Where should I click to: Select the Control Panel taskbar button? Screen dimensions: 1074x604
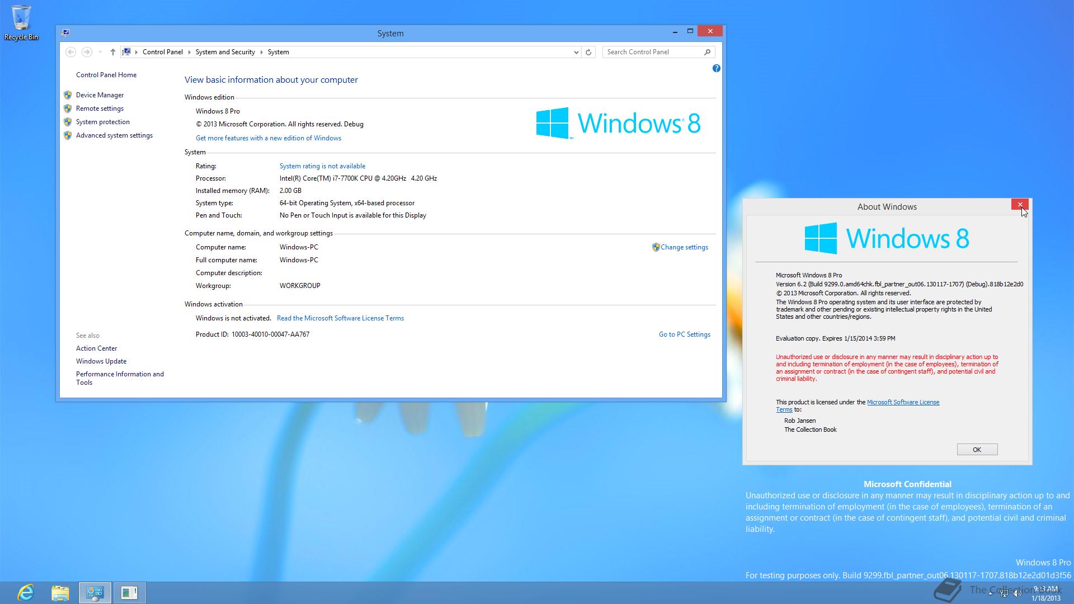[95, 592]
